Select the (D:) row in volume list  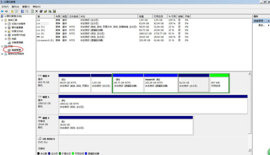(113, 30)
